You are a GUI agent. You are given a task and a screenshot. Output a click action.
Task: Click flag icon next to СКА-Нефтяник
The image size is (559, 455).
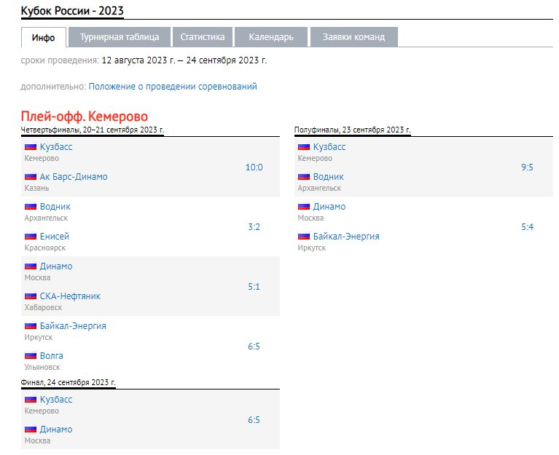[31, 296]
